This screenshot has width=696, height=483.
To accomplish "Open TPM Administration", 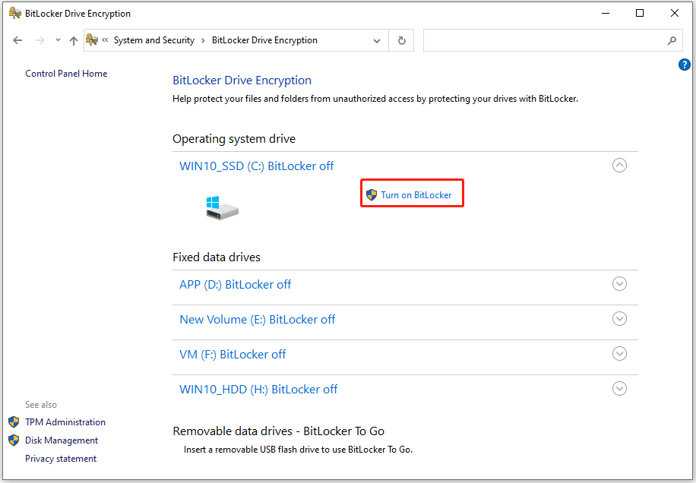I will click(x=65, y=422).
